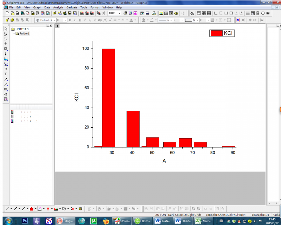Click the Windows Start button

tap(8, 221)
